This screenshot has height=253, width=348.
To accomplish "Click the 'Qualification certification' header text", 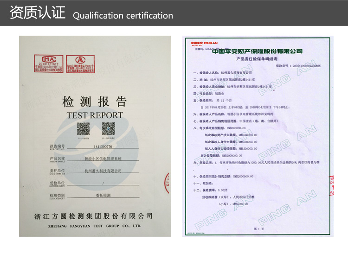I will (x=123, y=16).
